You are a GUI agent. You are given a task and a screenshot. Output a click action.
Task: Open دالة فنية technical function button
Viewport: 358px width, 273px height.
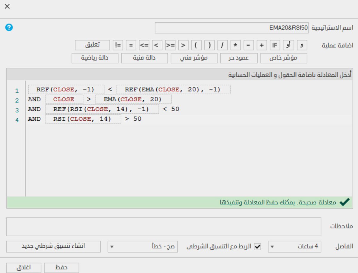tap(144, 58)
